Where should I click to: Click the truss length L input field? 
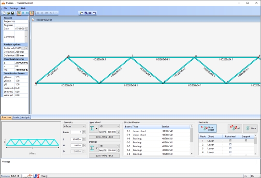tap(76, 139)
